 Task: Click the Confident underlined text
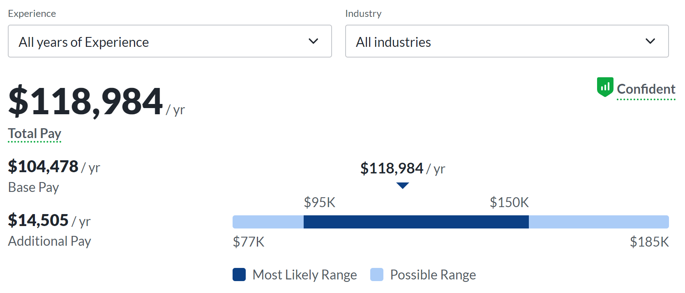coord(646,89)
